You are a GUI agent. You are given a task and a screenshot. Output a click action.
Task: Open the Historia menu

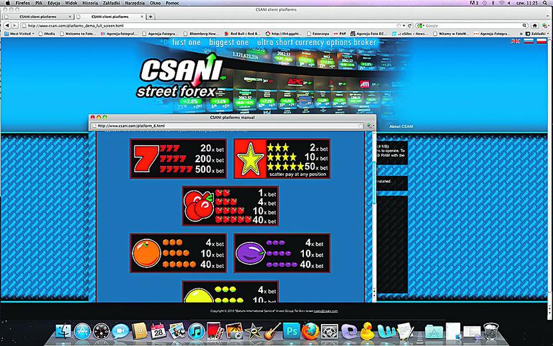tap(90, 3)
